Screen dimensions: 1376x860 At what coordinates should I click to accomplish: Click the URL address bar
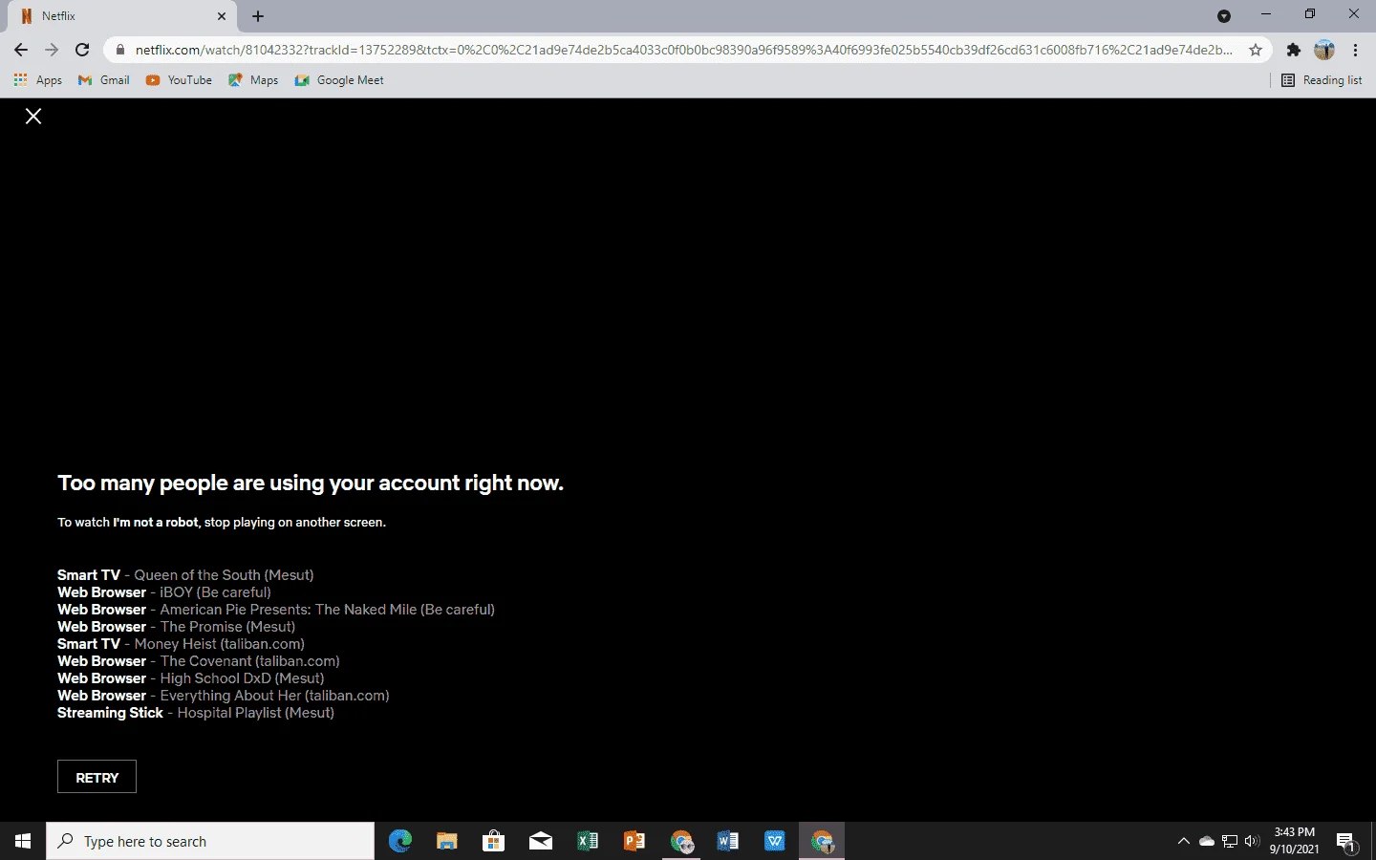pos(683,50)
